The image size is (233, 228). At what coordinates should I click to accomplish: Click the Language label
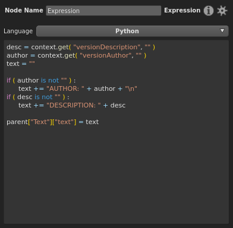point(18,31)
